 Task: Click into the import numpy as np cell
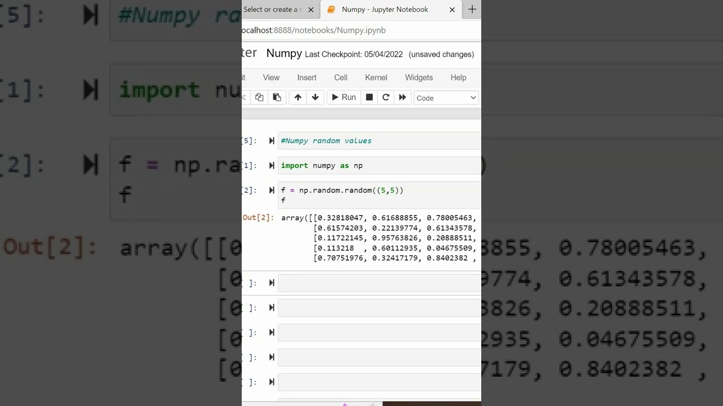pos(380,165)
